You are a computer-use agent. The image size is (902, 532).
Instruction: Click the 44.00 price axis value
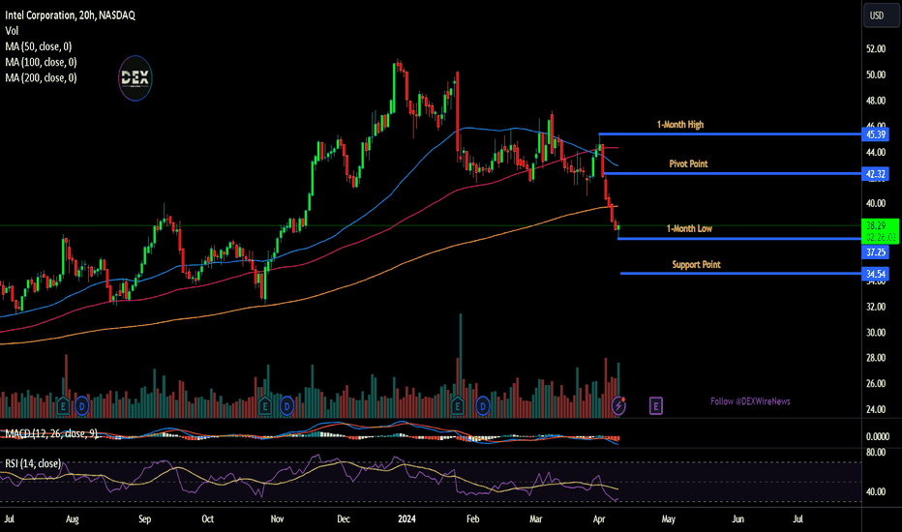[x=876, y=153]
